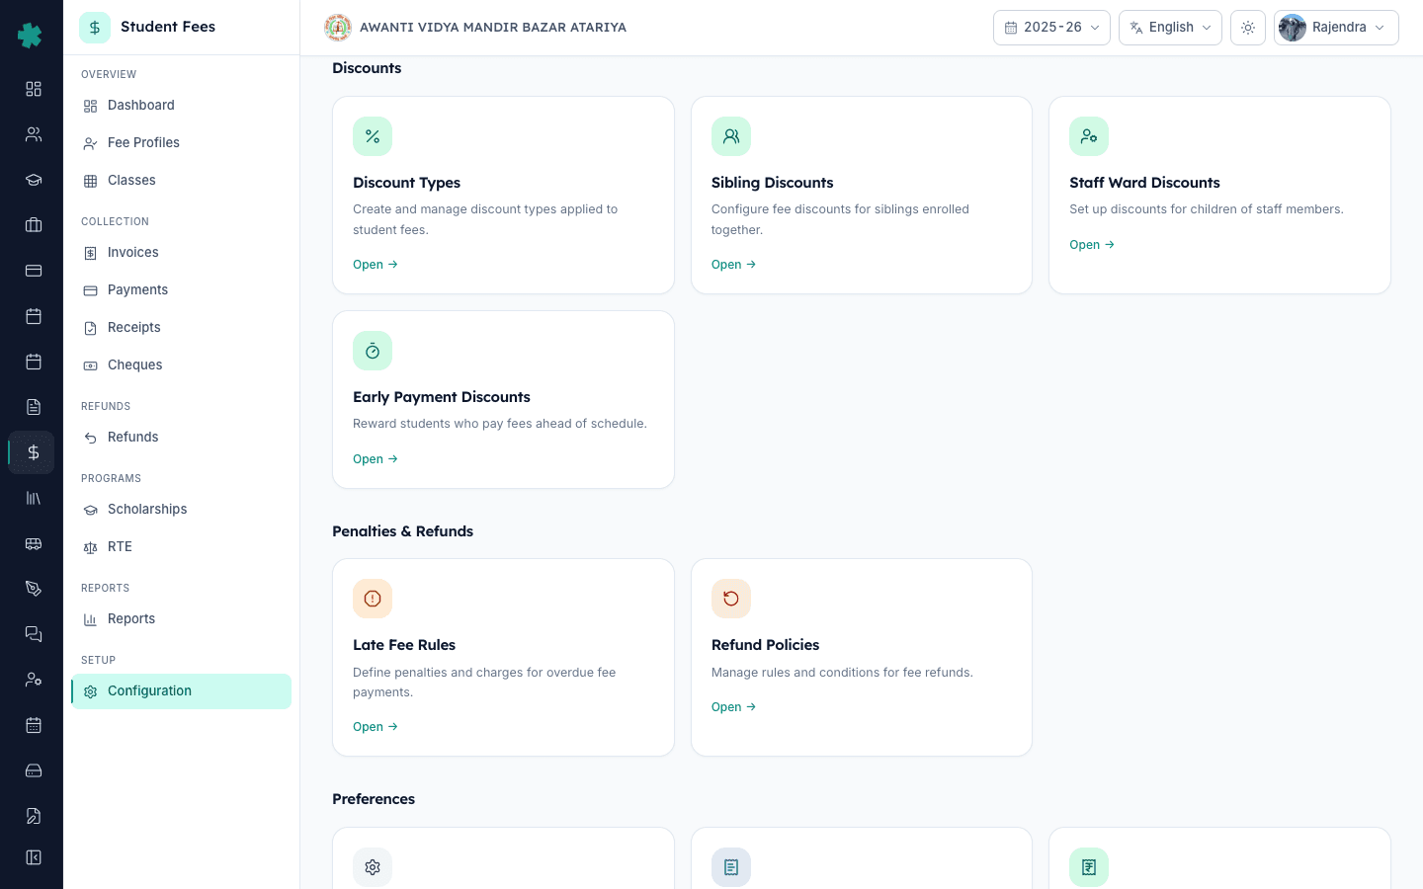Click the gear icon card under Preferences
The width and height of the screenshot is (1423, 889).
pos(373,867)
